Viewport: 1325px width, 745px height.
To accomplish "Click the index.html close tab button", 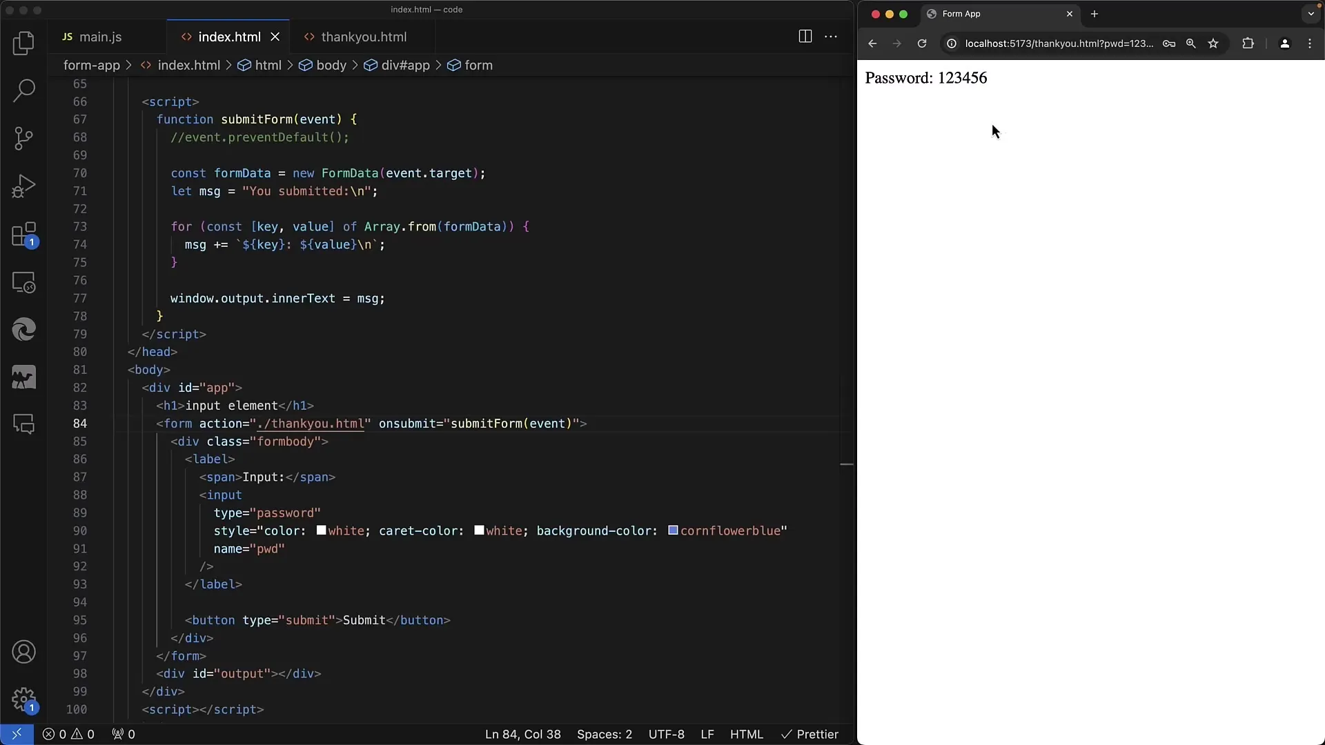I will (x=276, y=37).
